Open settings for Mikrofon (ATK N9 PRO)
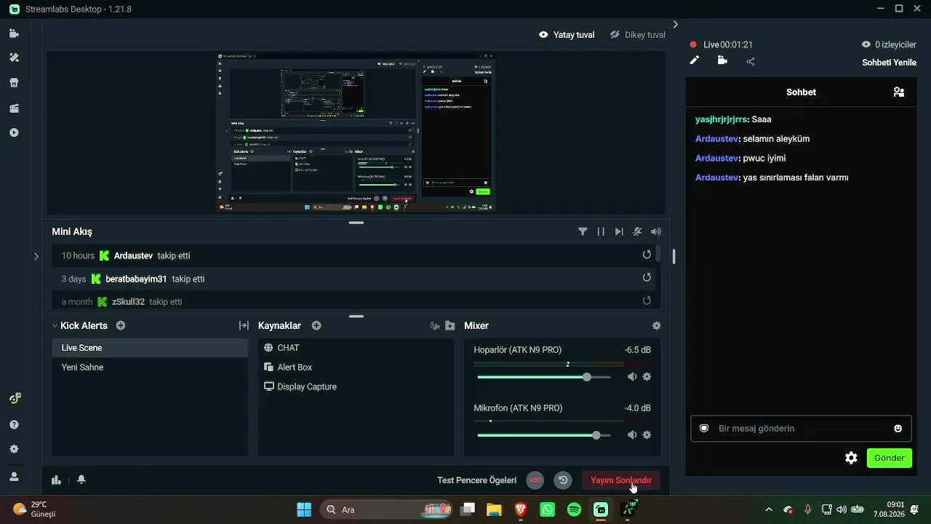 point(647,434)
